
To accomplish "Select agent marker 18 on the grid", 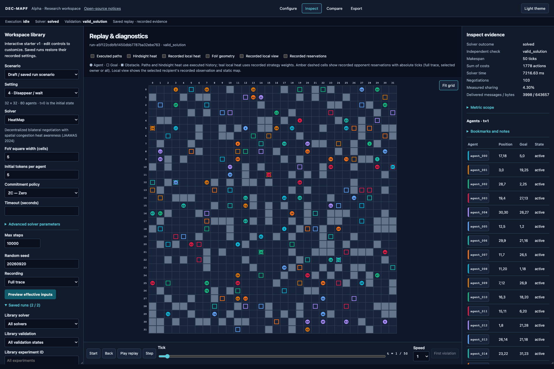I will coord(253,90).
